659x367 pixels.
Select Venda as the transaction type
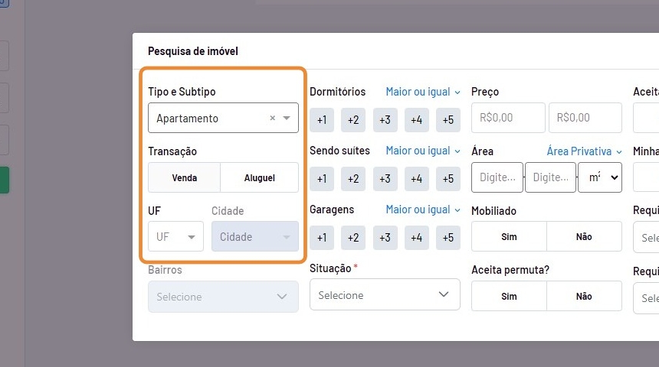pos(185,177)
